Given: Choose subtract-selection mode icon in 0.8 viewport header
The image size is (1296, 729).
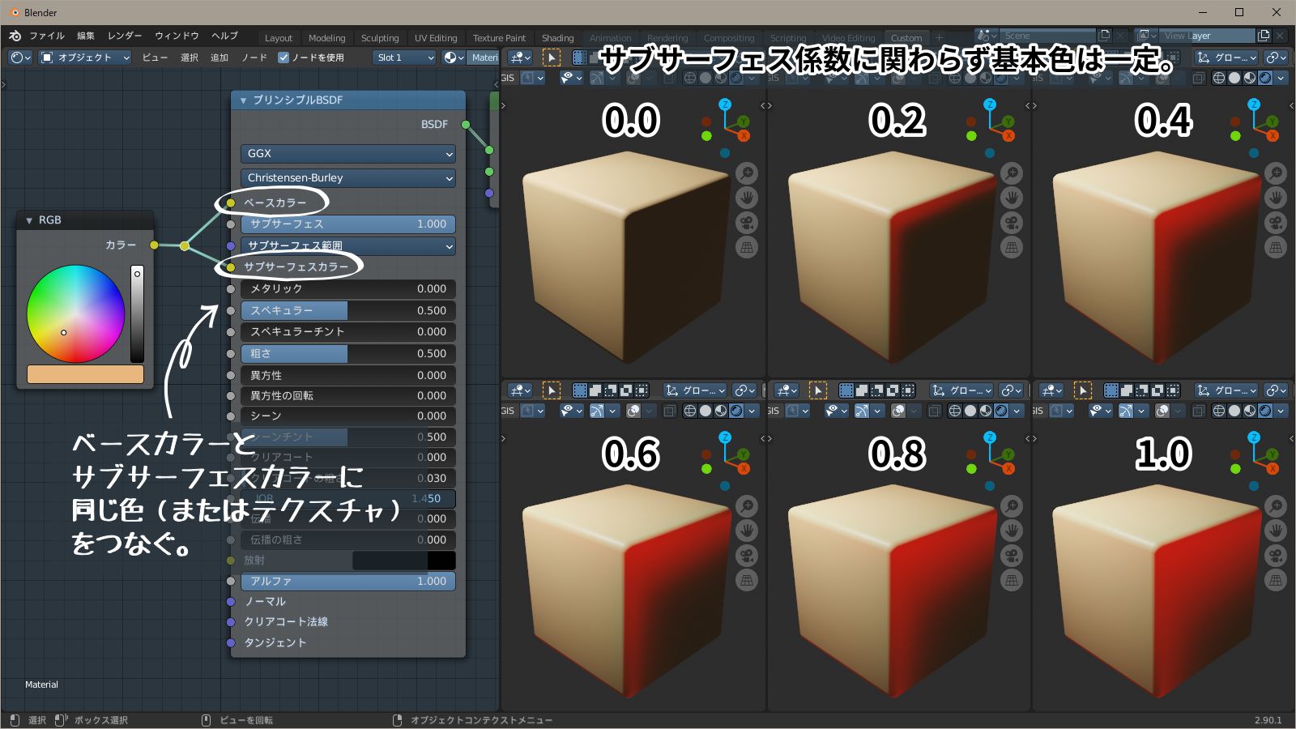Looking at the screenshot, I should click(x=876, y=390).
